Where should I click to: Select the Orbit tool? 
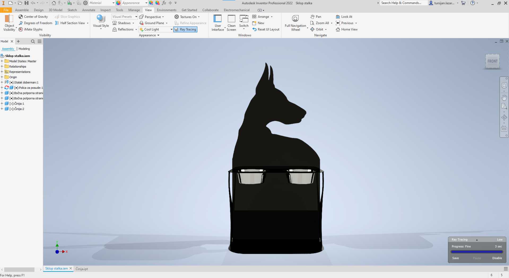pos(317,29)
